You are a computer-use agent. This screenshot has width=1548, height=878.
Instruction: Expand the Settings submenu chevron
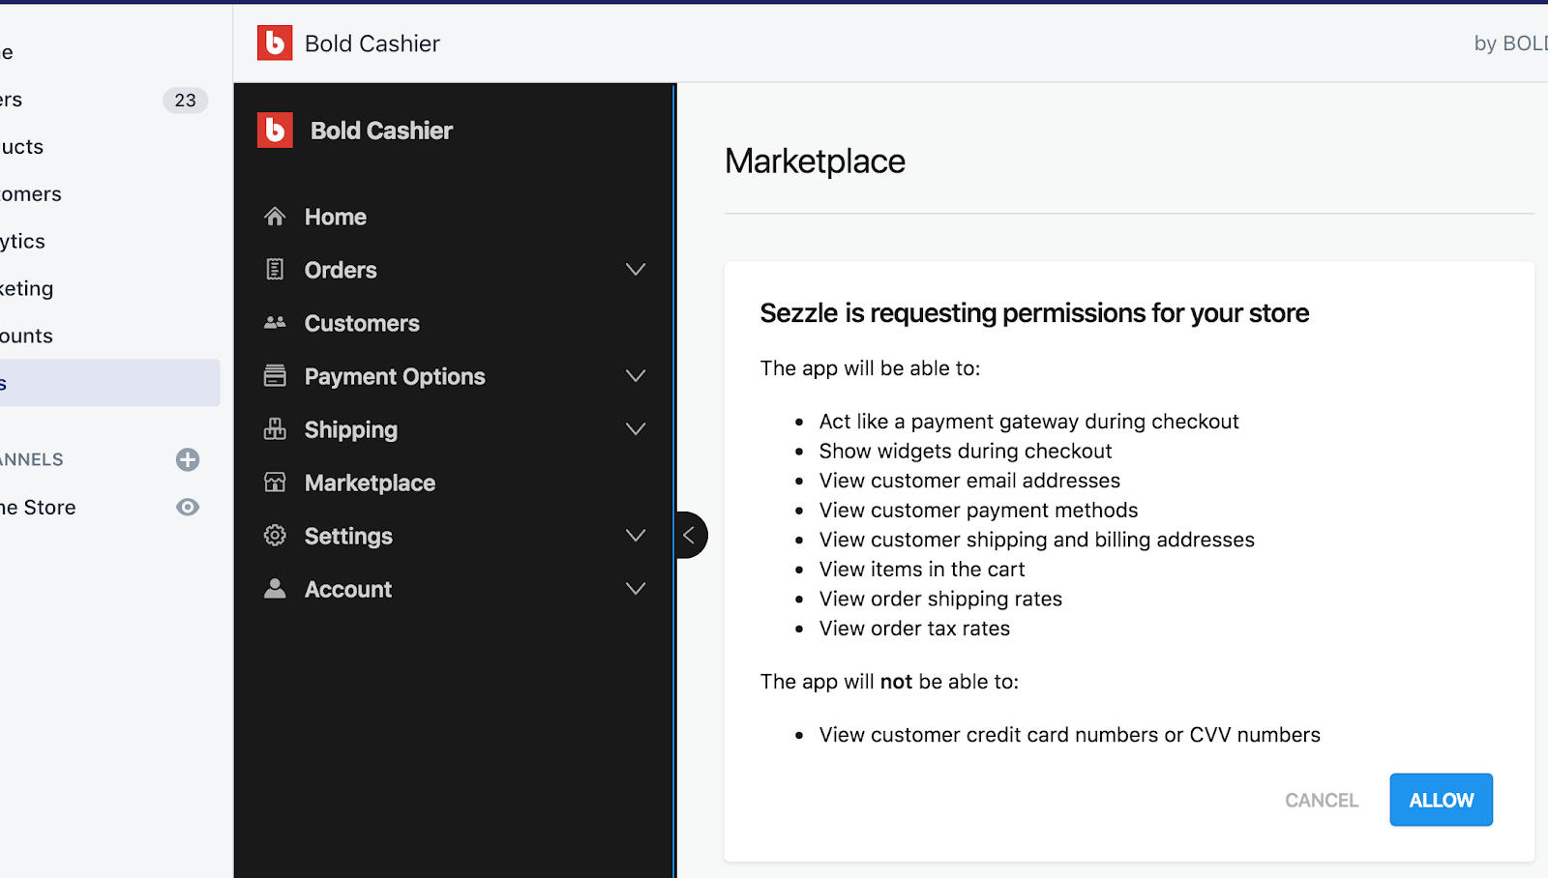636,536
